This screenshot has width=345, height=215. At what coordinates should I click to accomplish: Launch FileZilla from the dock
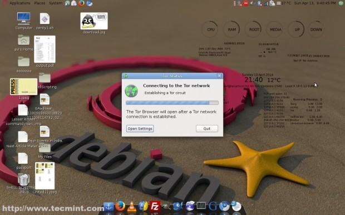[x=155, y=207]
